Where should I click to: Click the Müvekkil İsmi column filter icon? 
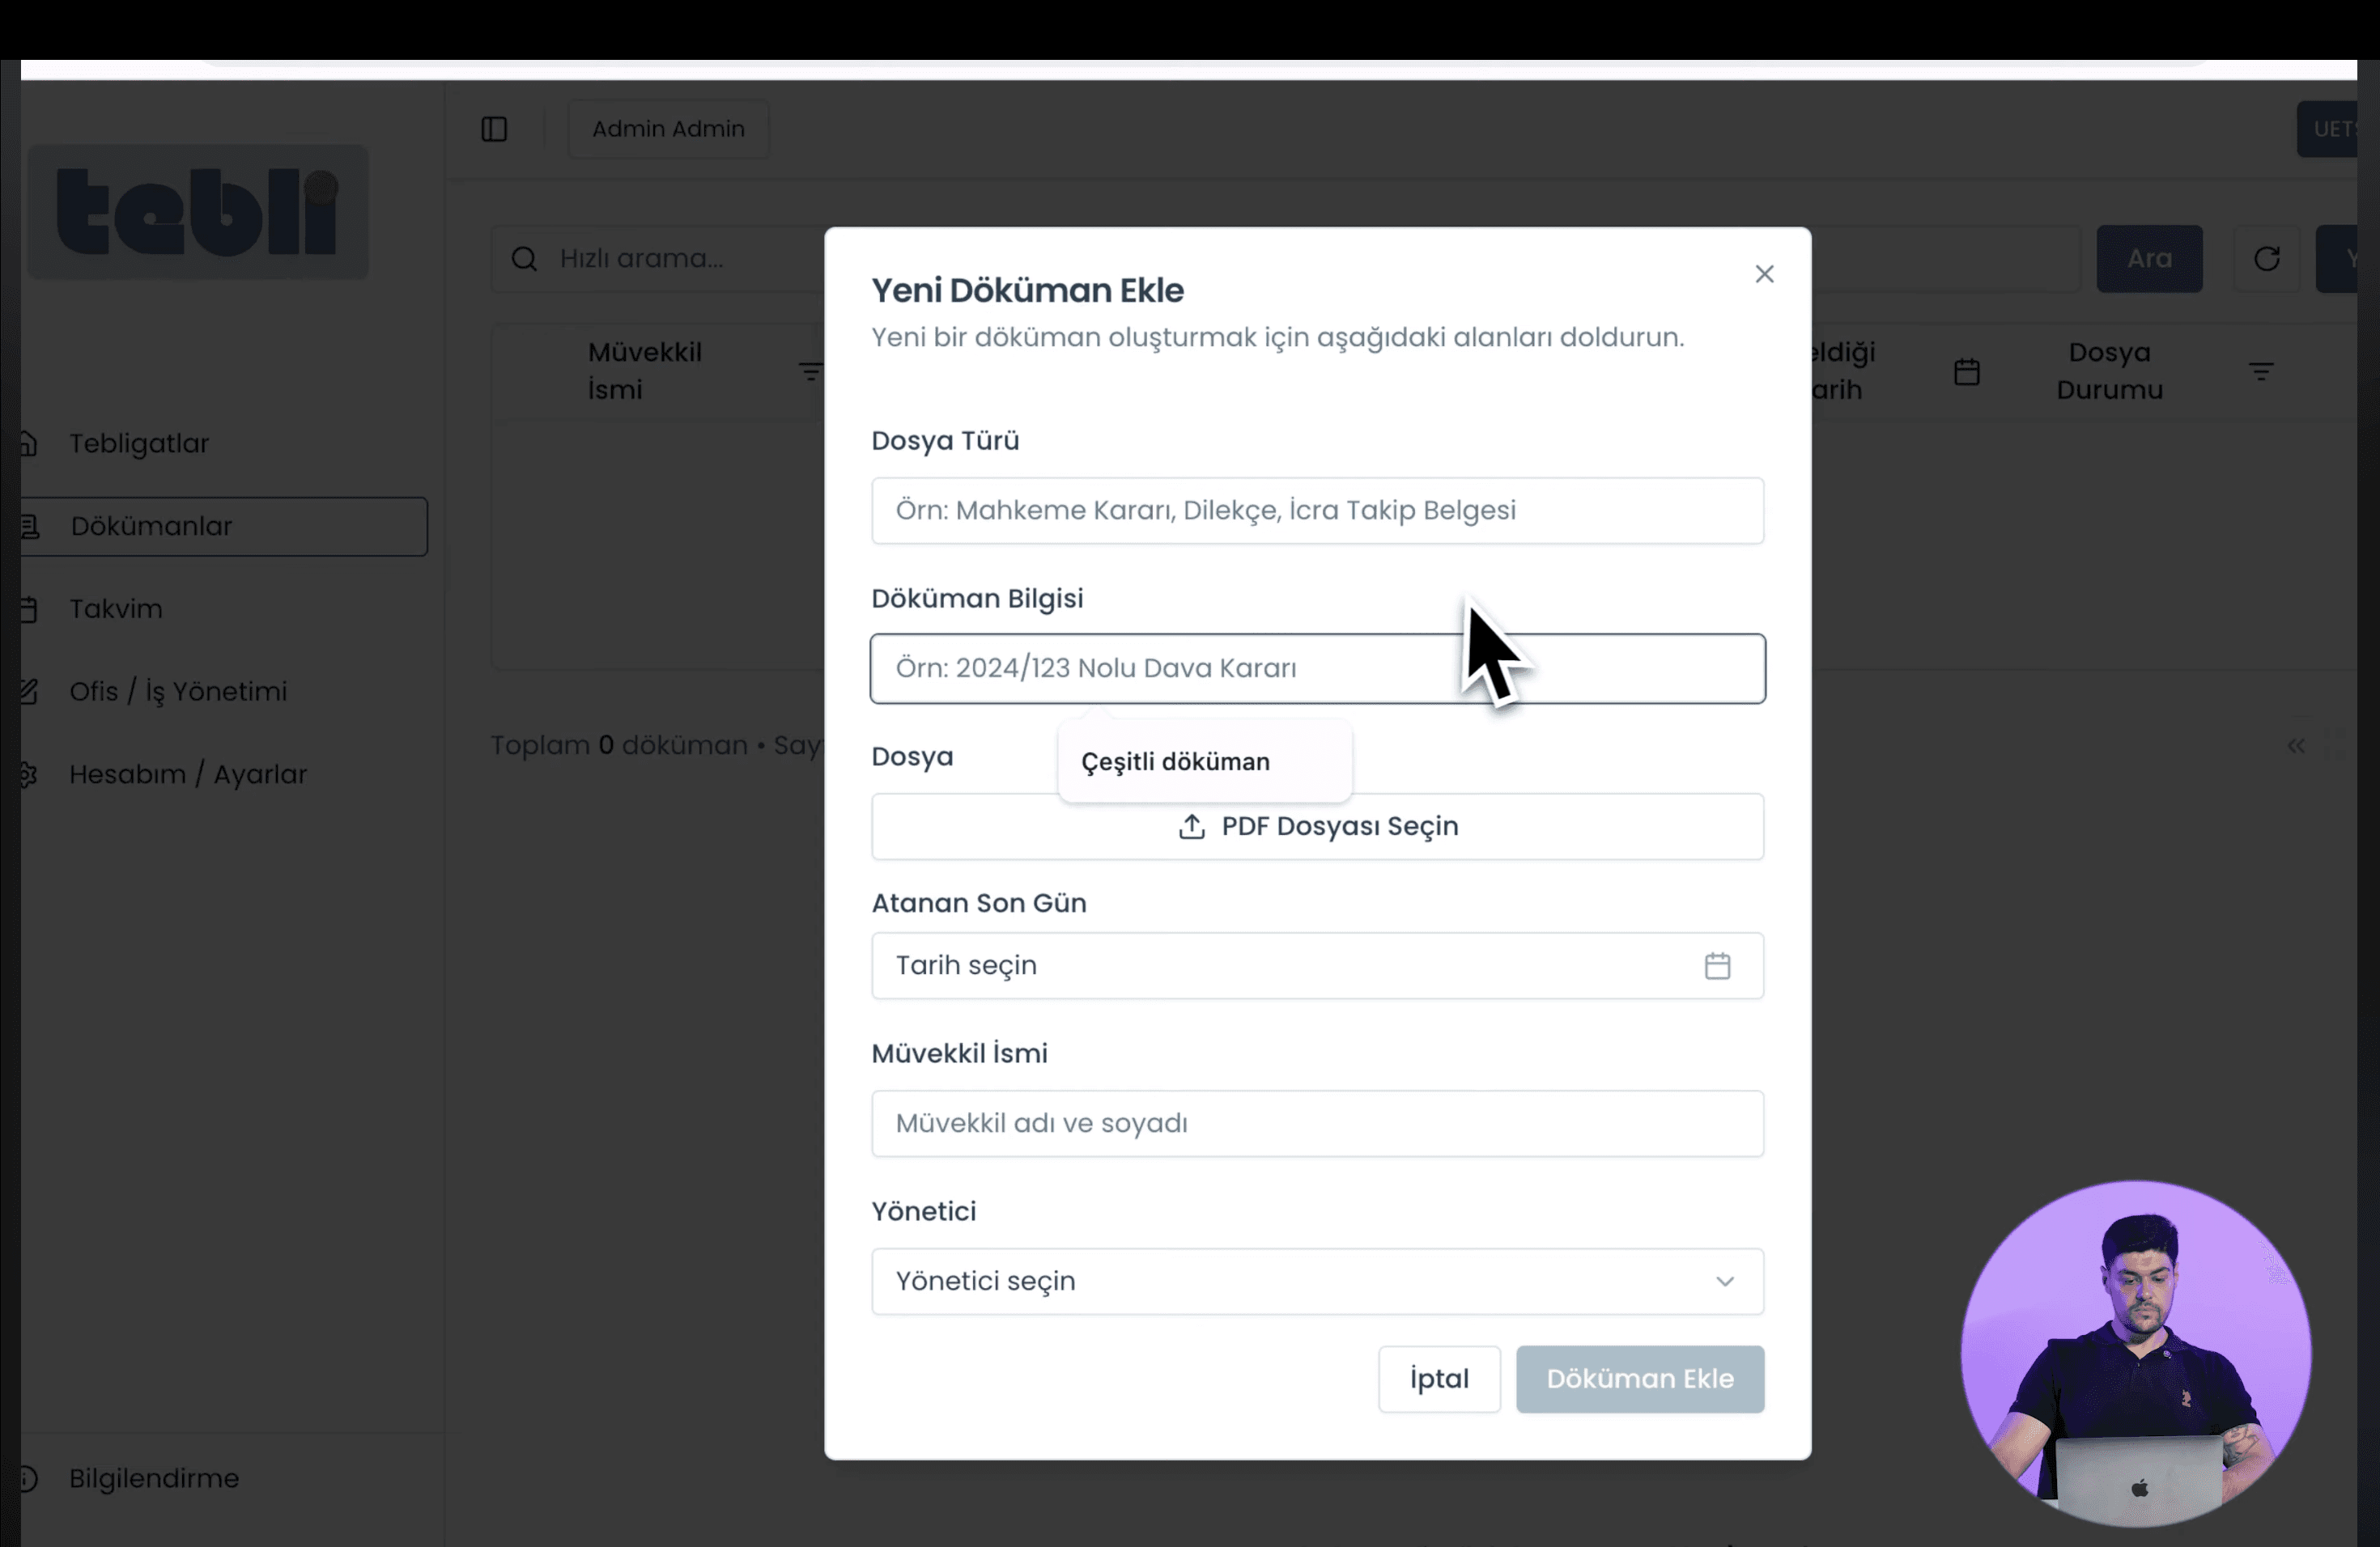pos(810,371)
